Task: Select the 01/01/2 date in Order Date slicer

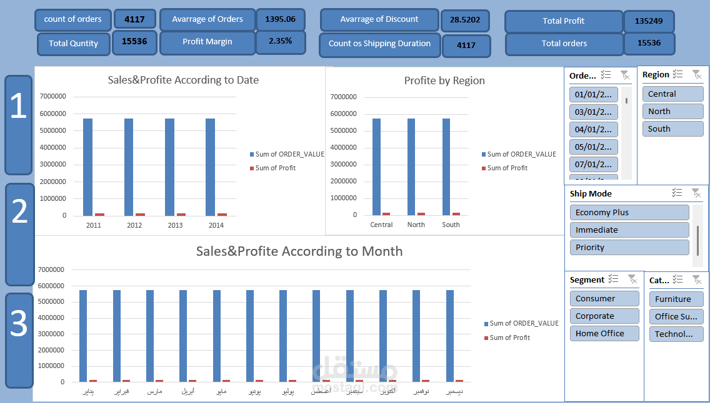Action: 593,94
